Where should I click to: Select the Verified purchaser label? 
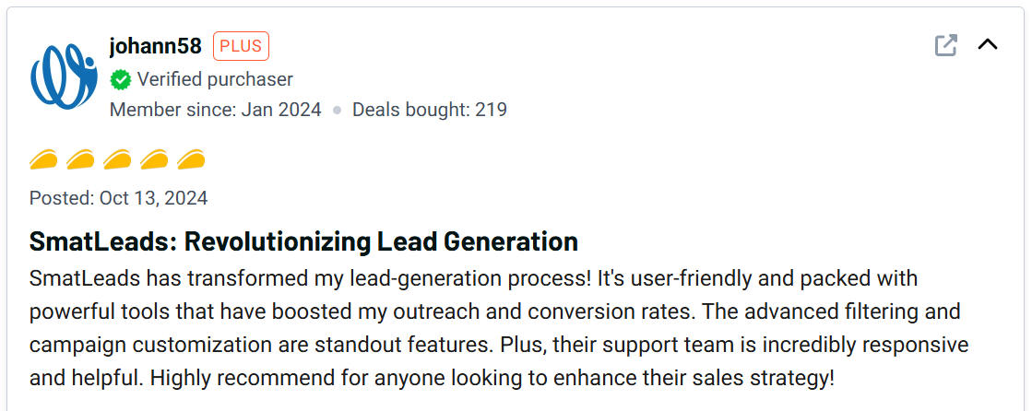tap(215, 80)
